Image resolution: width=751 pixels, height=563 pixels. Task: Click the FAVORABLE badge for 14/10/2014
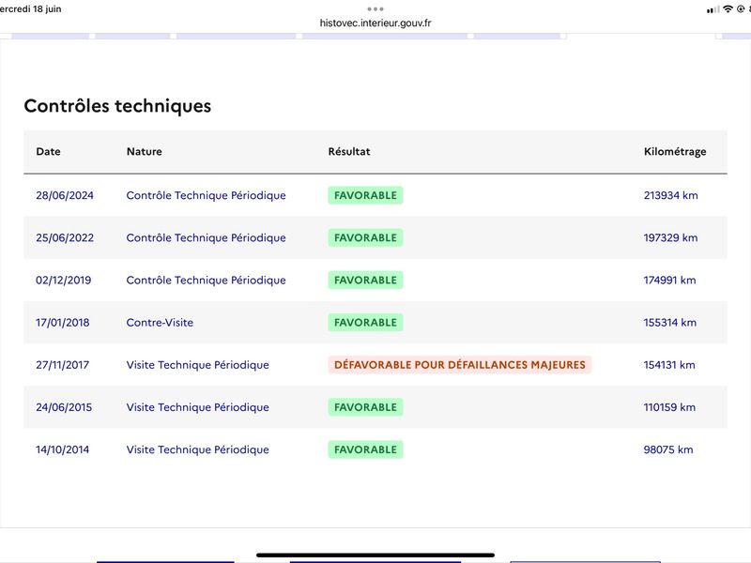pos(365,449)
